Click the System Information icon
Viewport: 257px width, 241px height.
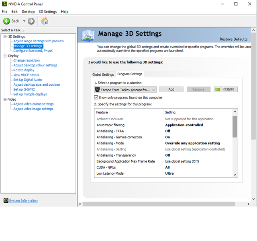pos(6,200)
